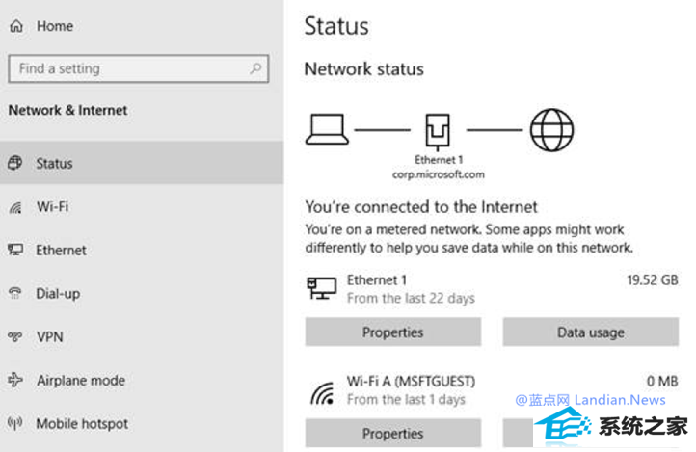
Task: Open Properties for Wi-Fi A (MSFTGUEST)
Action: tap(393, 433)
